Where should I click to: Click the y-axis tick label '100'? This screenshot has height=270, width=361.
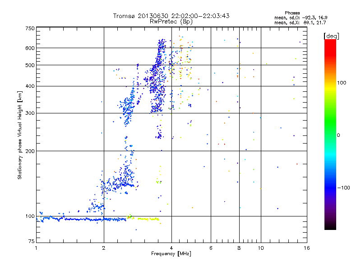pos(30,216)
